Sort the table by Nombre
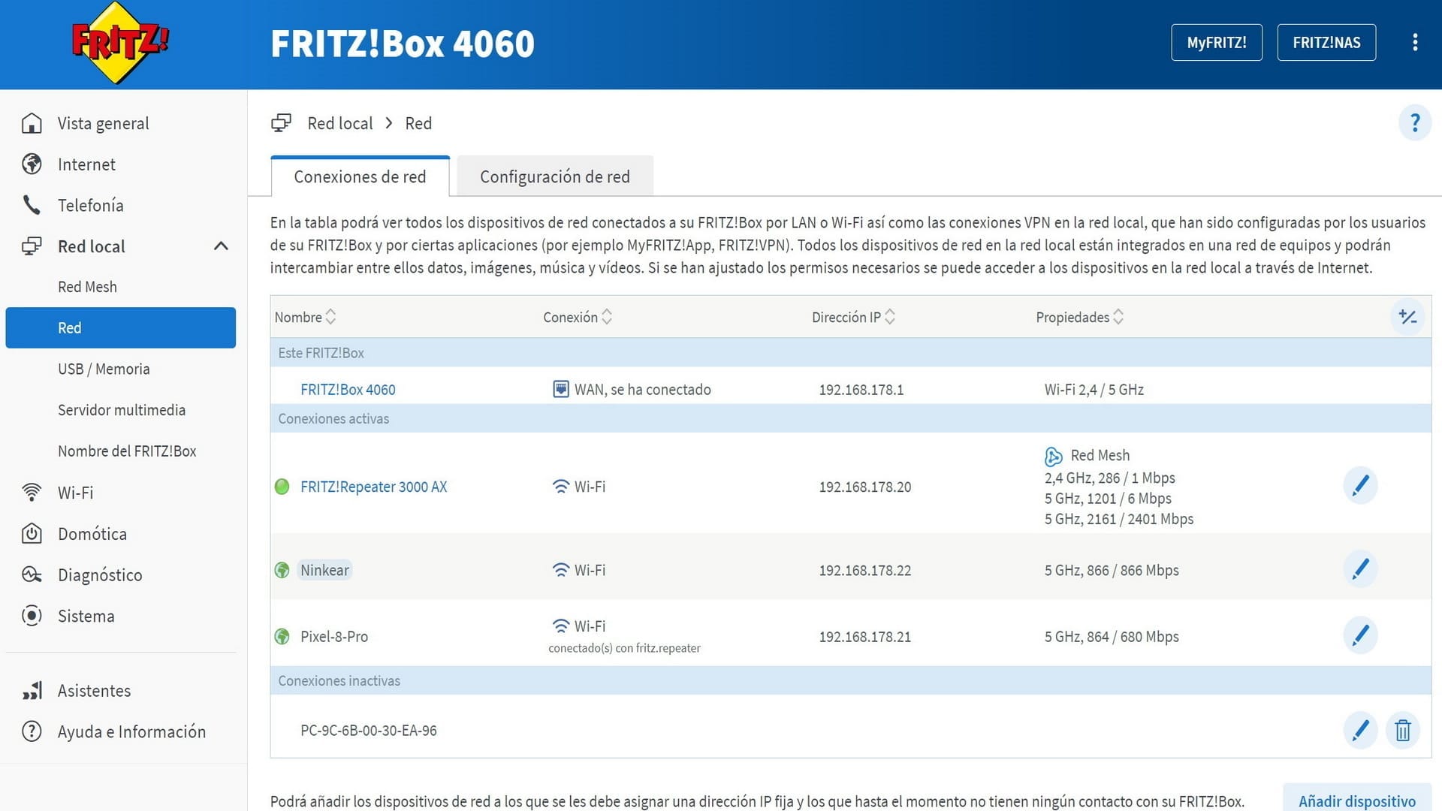This screenshot has width=1442, height=811. (305, 317)
